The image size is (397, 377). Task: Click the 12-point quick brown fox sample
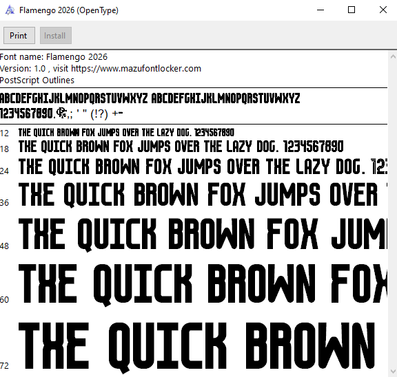(126, 132)
